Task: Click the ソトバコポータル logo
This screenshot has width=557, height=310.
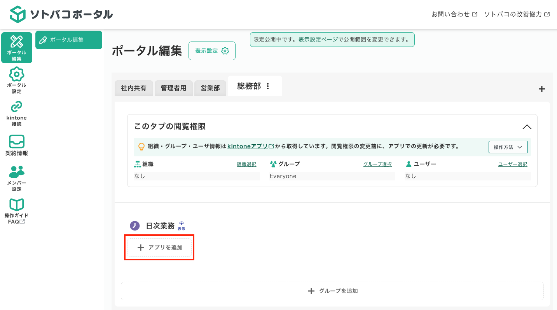Action: pyautogui.click(x=60, y=14)
